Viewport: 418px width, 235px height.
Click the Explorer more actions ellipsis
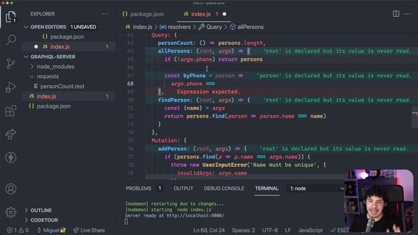tap(105, 14)
